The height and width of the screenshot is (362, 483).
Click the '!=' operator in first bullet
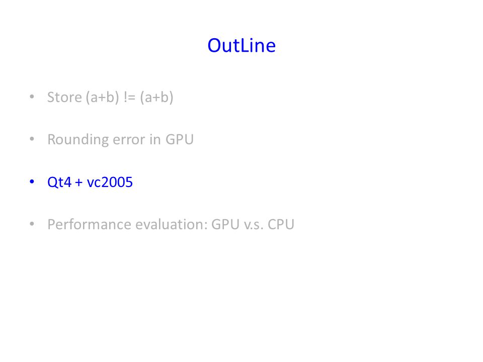(129, 97)
